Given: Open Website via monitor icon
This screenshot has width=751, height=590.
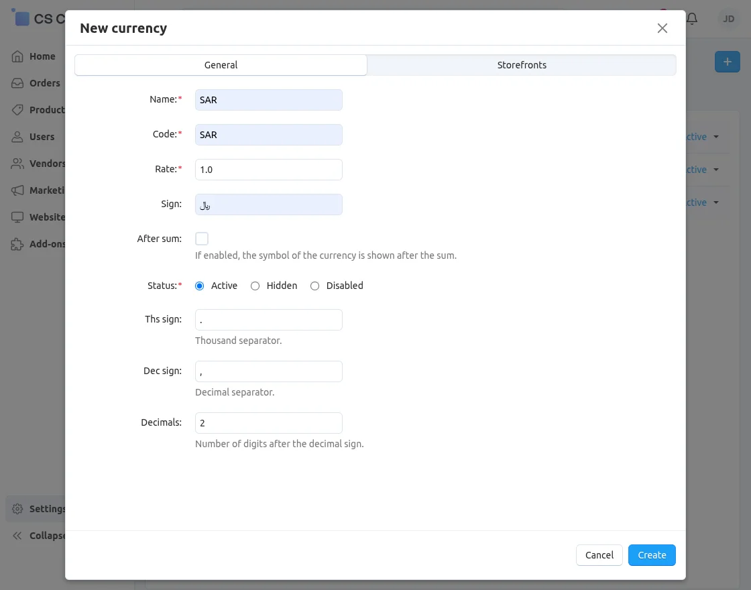Looking at the screenshot, I should (x=17, y=217).
